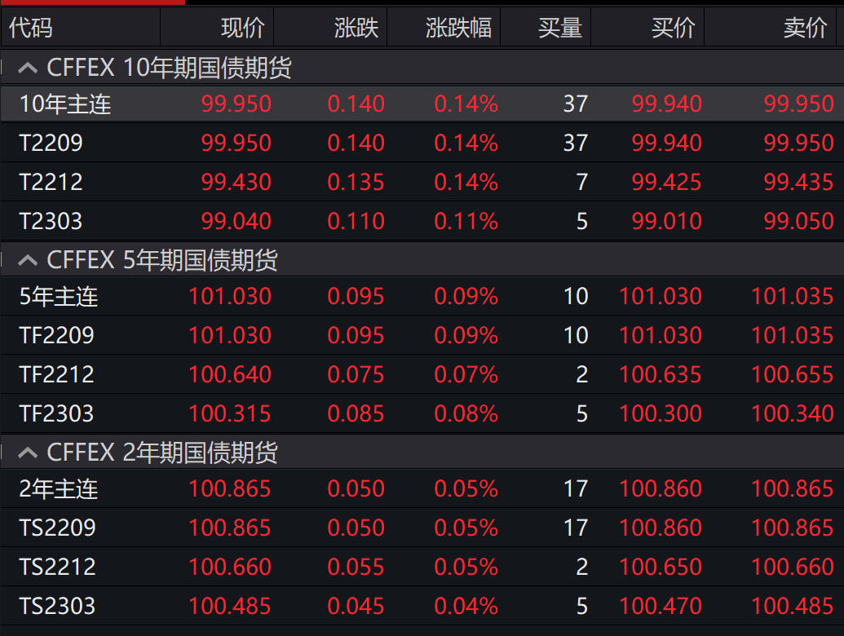The height and width of the screenshot is (636, 844).
Task: Collapse the CFFEX 10年期国债期货 group
Action: click(28, 68)
